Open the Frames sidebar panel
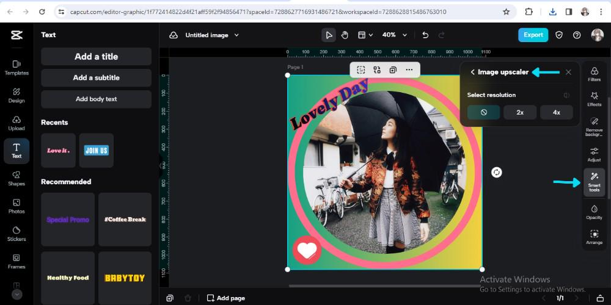The width and height of the screenshot is (611, 305). 16,262
